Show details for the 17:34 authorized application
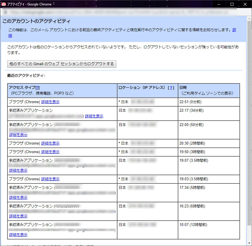The width and height of the screenshot is (252, 246). (x=18, y=198)
